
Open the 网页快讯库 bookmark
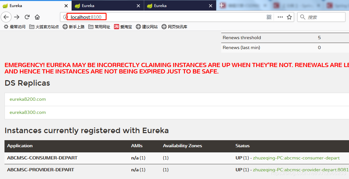point(175,27)
